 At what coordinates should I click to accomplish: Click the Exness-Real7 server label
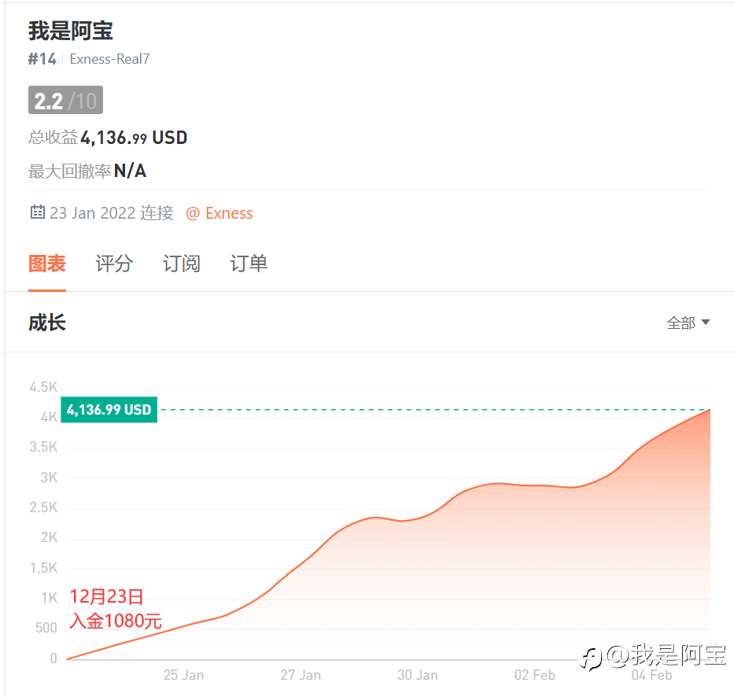coord(109,59)
